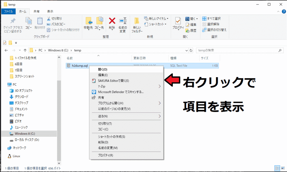
Task: Click the temp search input field
Action: coord(237,50)
